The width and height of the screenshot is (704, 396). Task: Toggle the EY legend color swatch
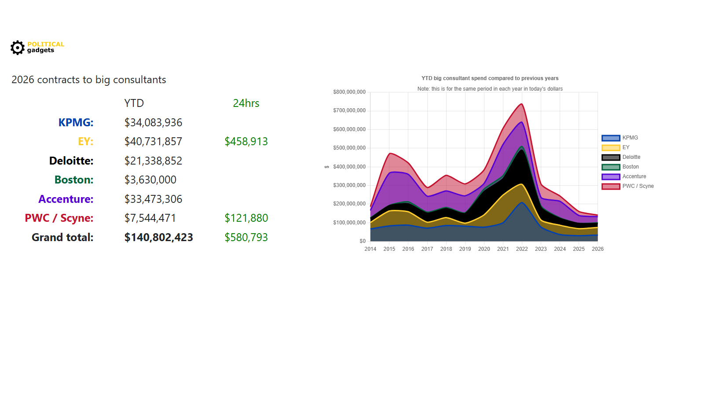pyautogui.click(x=611, y=148)
